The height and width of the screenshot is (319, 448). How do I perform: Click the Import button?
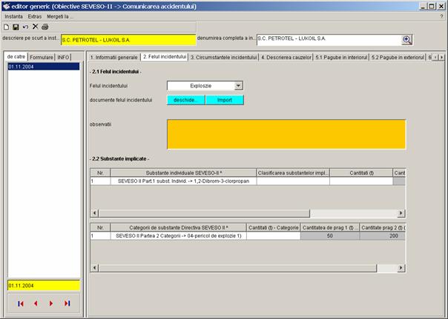(x=225, y=100)
